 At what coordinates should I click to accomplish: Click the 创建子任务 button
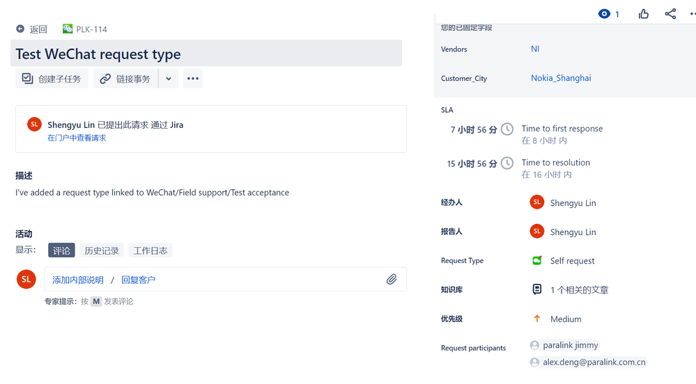coord(52,79)
